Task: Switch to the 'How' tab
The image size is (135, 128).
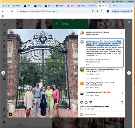Action: coord(92,6)
